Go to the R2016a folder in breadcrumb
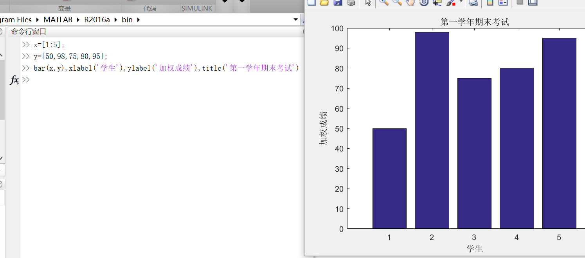Viewport: 585px width, 258px height. point(97,20)
